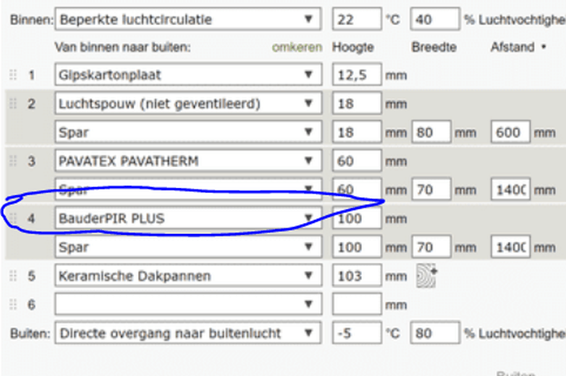The image size is (566, 376).
Task: Click the 'Breedte' column header
Action: coord(434,47)
